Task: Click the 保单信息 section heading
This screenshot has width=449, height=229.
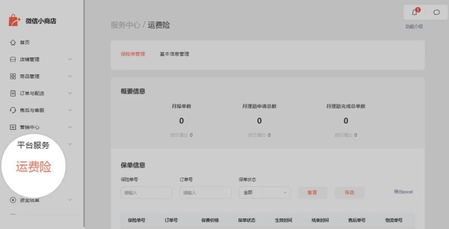Action: click(x=133, y=165)
